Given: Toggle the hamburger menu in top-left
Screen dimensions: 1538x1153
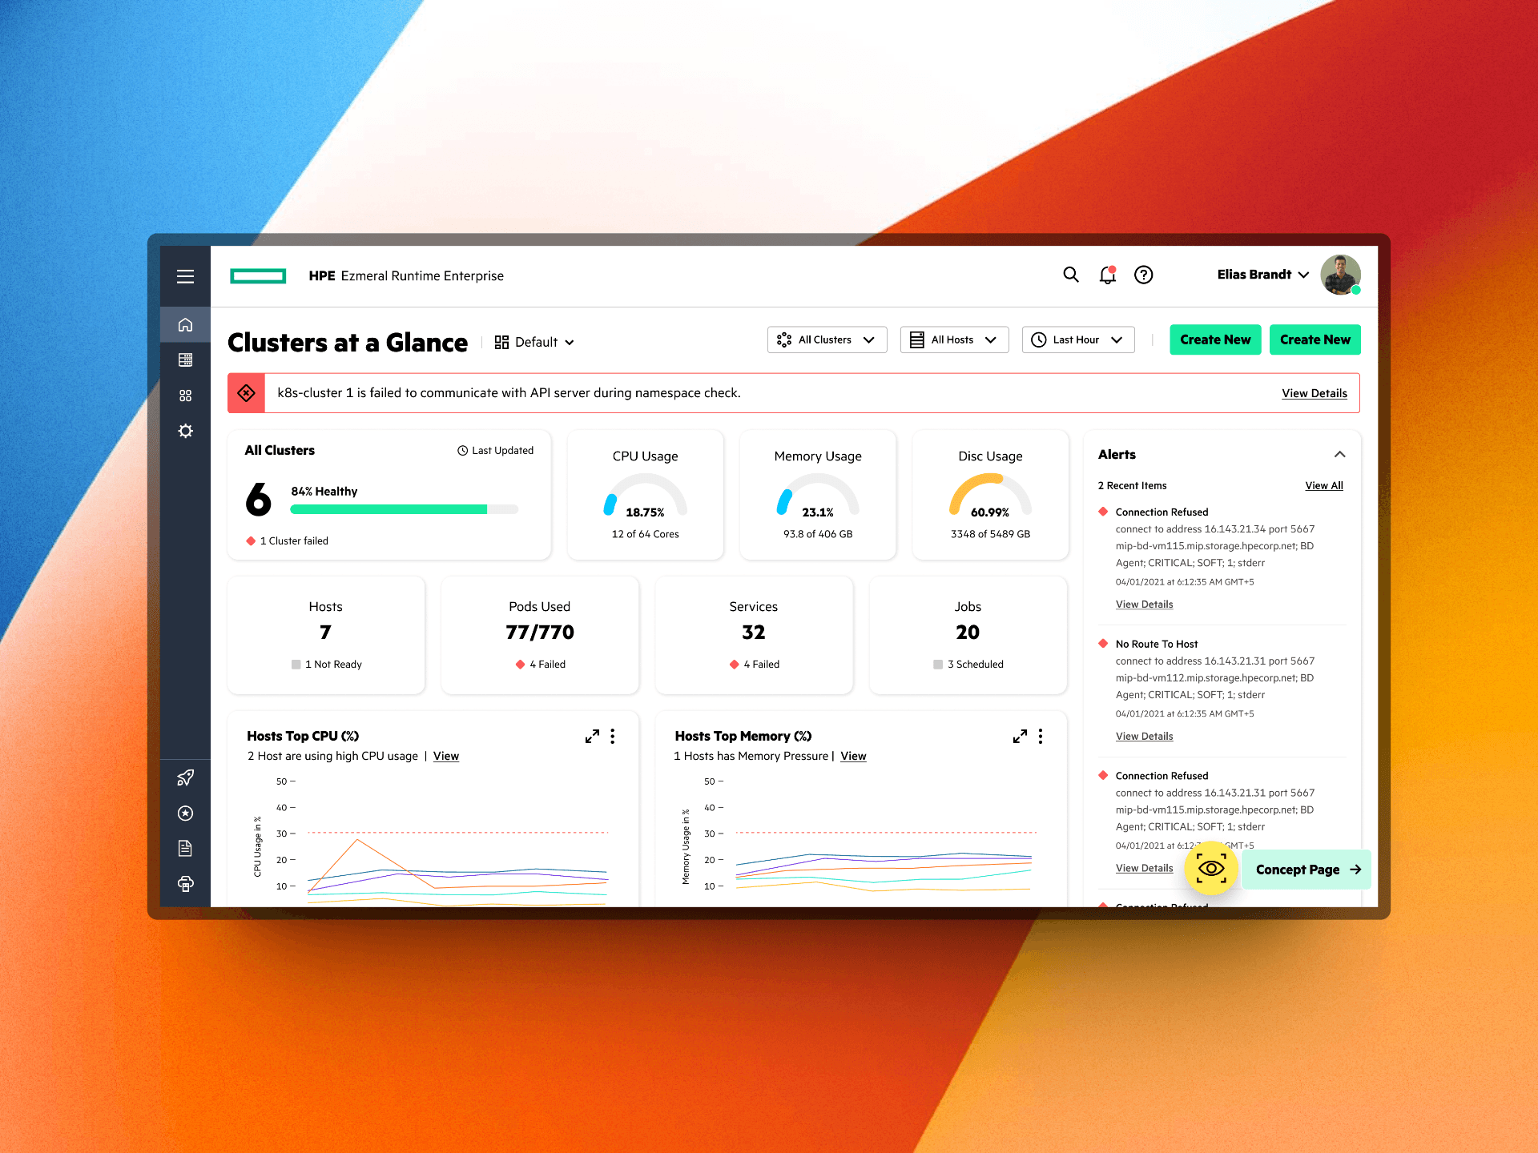Looking at the screenshot, I should tap(187, 274).
